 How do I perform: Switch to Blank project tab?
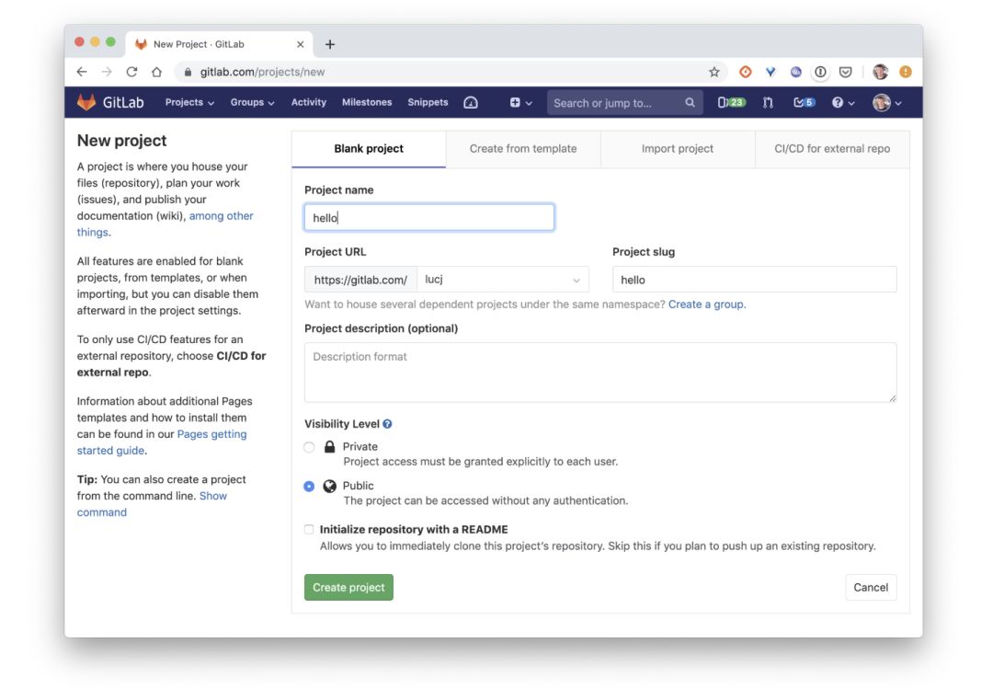pos(369,149)
